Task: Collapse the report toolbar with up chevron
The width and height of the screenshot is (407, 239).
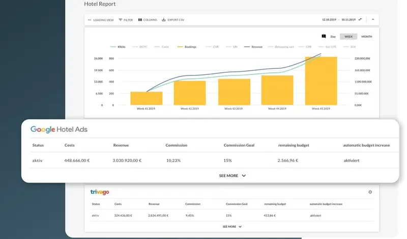Action: 373,19
